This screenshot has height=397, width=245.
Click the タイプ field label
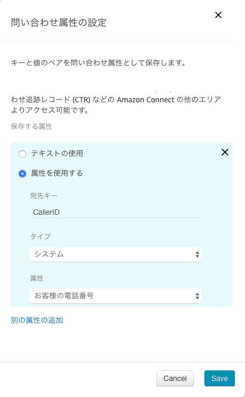[41, 237]
